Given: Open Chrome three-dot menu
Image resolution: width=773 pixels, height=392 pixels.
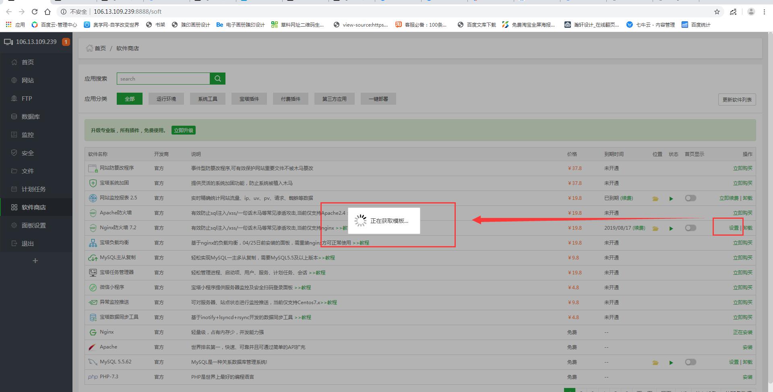Looking at the screenshot, I should tap(764, 12).
